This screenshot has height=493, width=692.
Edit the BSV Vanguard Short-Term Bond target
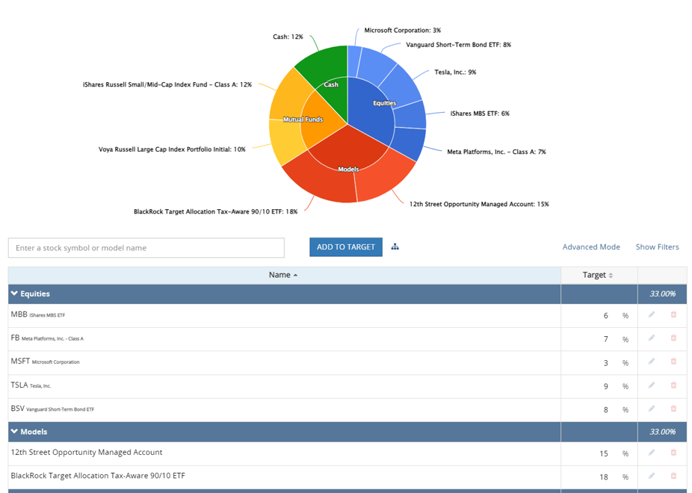(652, 409)
